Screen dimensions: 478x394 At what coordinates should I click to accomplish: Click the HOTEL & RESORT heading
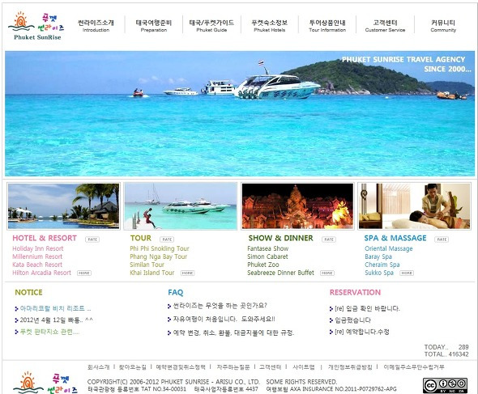(45, 238)
